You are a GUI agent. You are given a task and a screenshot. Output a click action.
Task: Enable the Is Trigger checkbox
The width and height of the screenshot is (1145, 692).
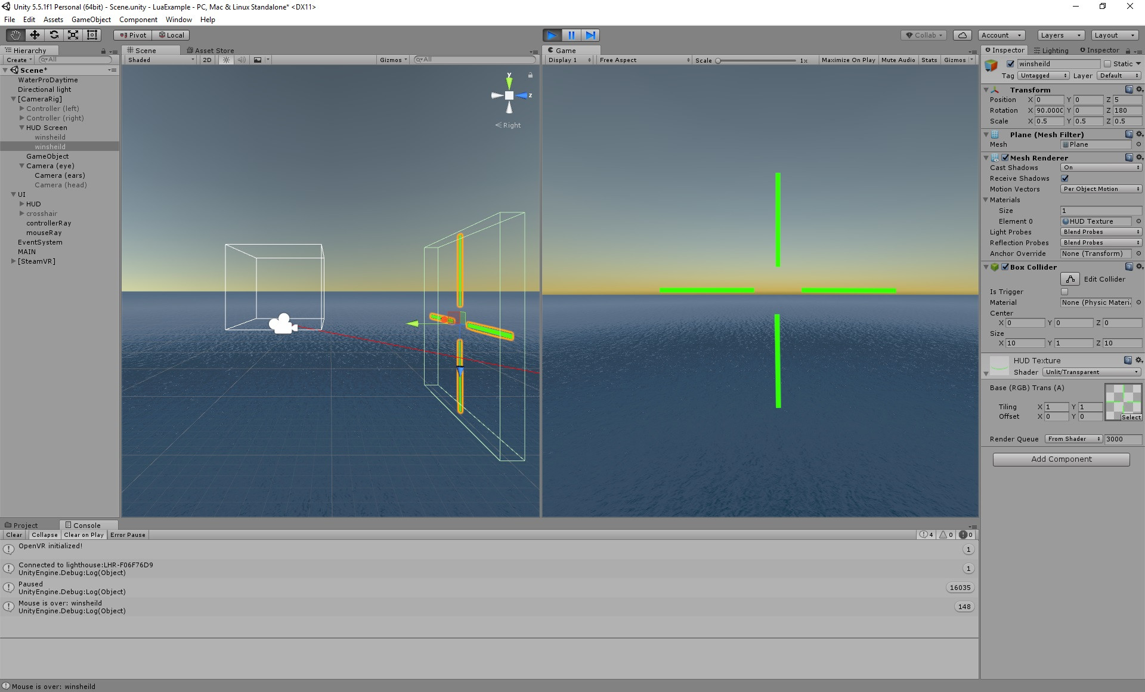1064,292
